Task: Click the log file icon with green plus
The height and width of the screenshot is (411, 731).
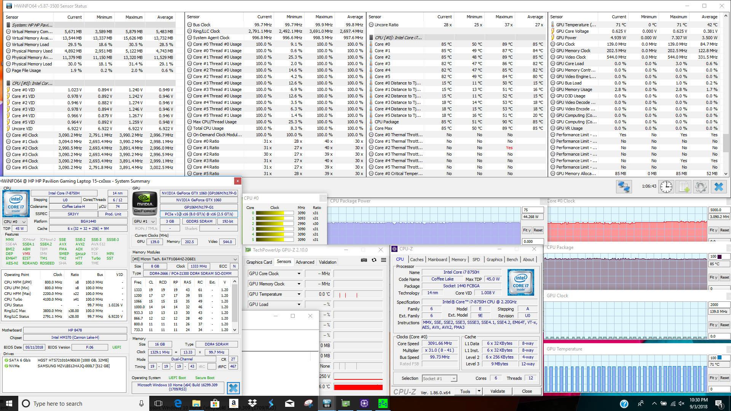Action: pyautogui.click(x=684, y=187)
